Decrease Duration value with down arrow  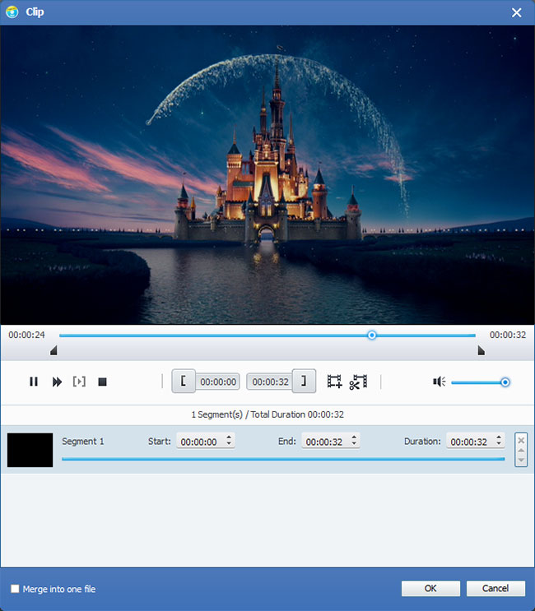(x=499, y=444)
